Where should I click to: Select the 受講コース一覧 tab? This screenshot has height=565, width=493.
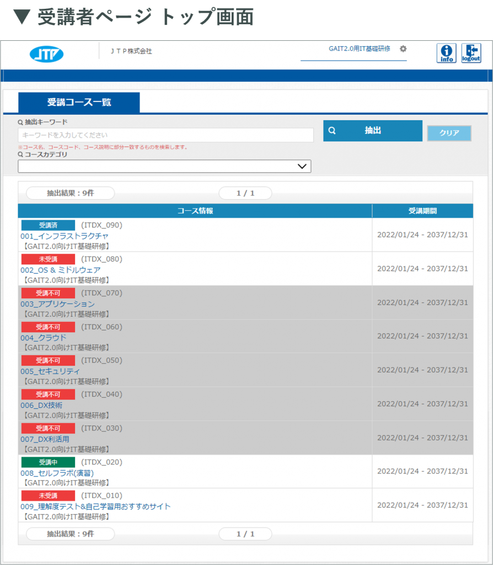[x=79, y=102]
